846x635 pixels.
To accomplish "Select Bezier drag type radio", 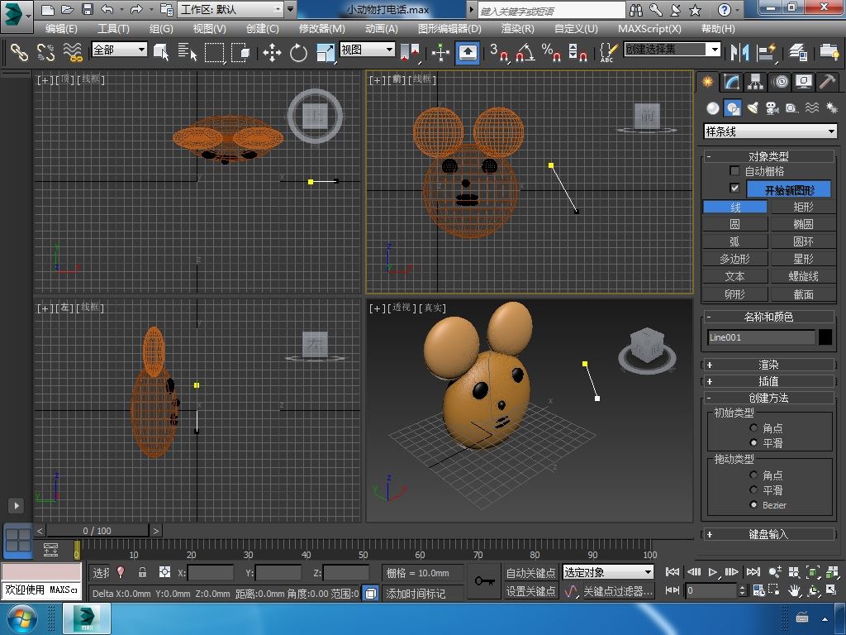I will 753,505.
